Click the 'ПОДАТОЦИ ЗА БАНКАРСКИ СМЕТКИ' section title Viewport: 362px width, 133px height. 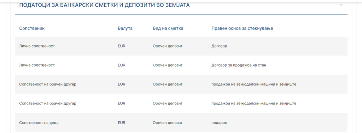click(104, 5)
